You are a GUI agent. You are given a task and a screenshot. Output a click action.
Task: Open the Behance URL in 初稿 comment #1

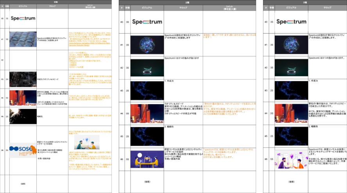click(x=89, y=43)
